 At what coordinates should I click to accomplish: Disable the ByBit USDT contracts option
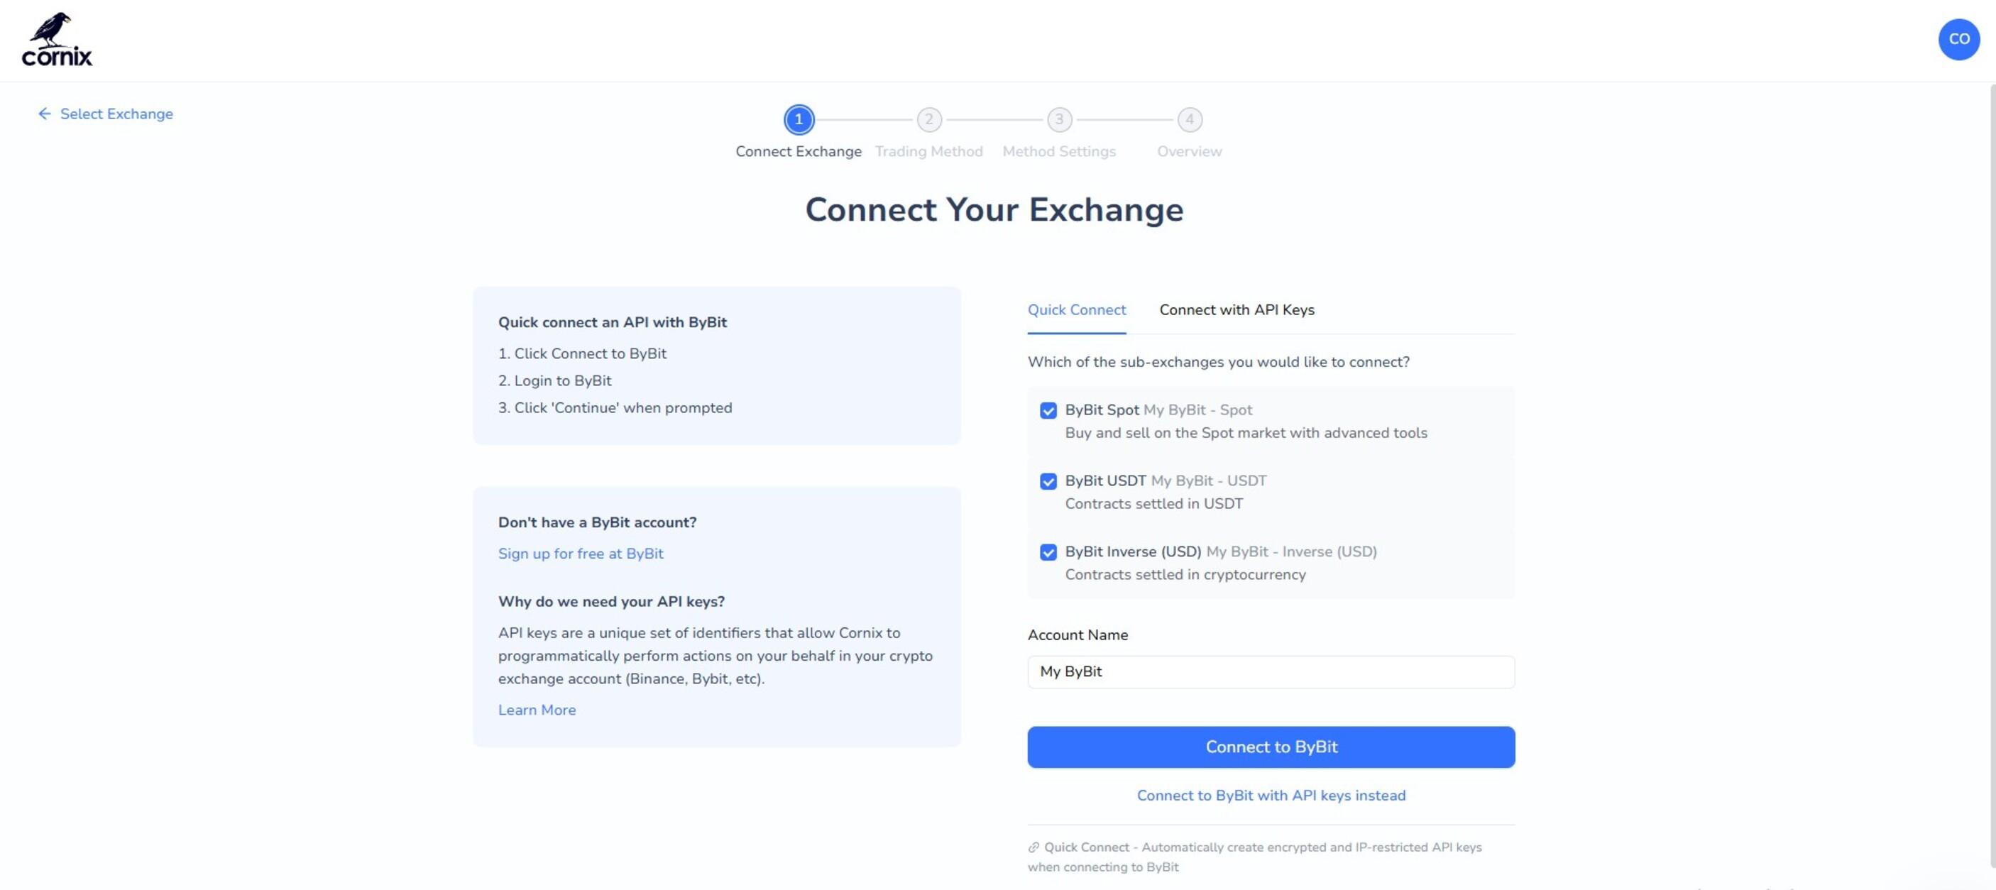1049,481
